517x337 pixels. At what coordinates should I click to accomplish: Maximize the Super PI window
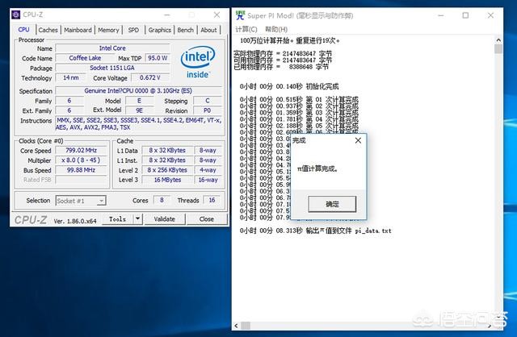(465, 15)
